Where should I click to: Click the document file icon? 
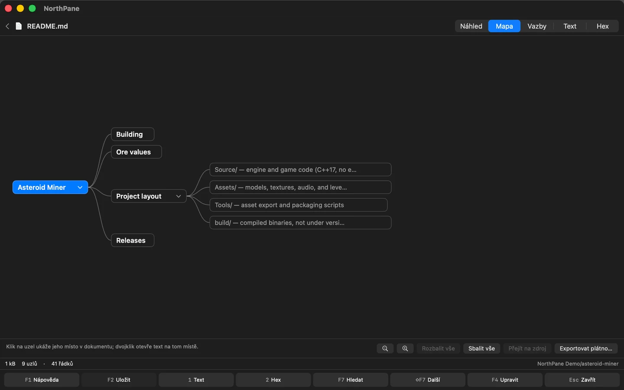[x=19, y=26]
